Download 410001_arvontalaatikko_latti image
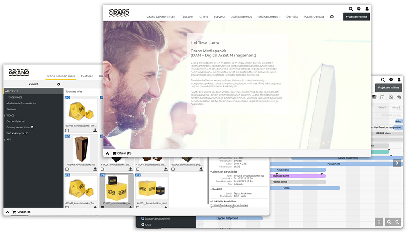The height and width of the screenshot is (233, 409). click(x=166, y=169)
